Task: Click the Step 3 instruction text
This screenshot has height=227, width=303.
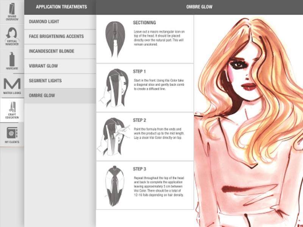Action: point(159,187)
